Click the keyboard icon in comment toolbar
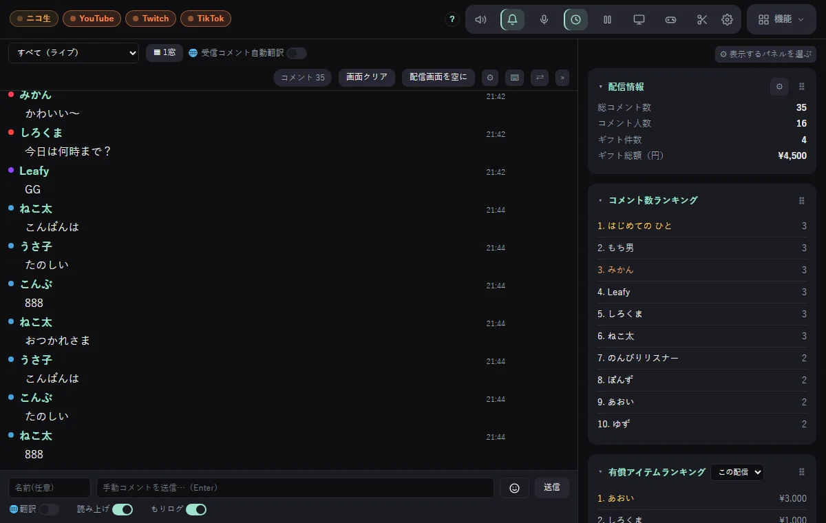 point(514,78)
